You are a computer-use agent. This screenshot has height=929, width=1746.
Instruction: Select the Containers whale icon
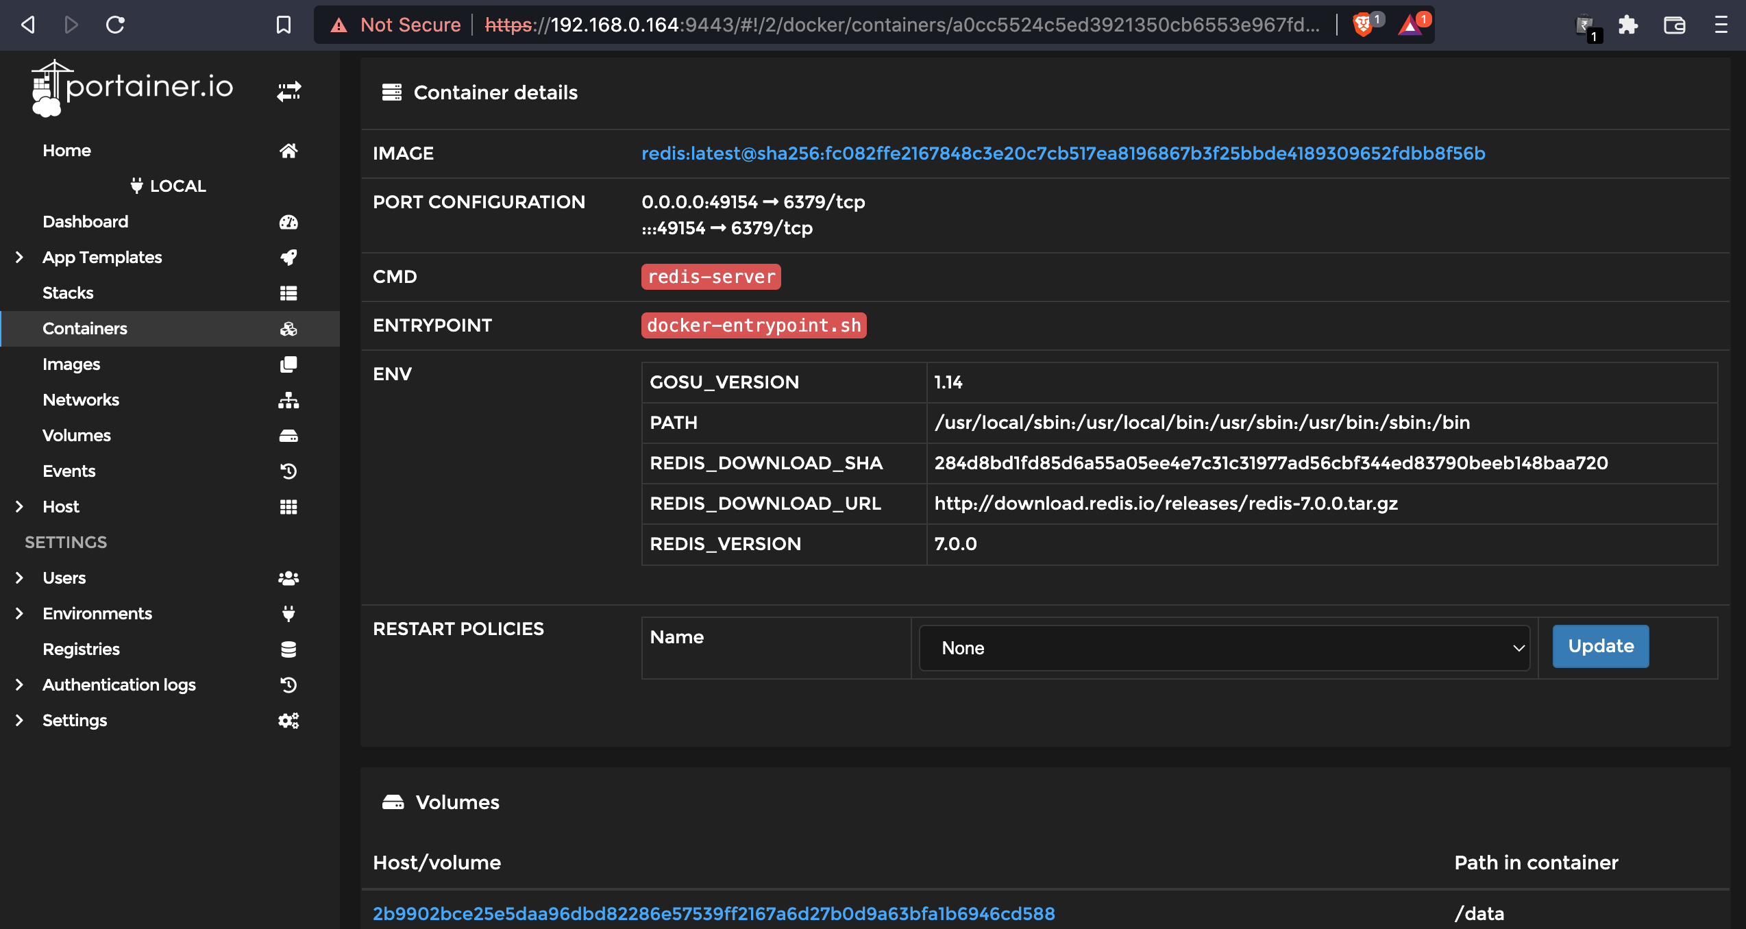click(x=289, y=328)
